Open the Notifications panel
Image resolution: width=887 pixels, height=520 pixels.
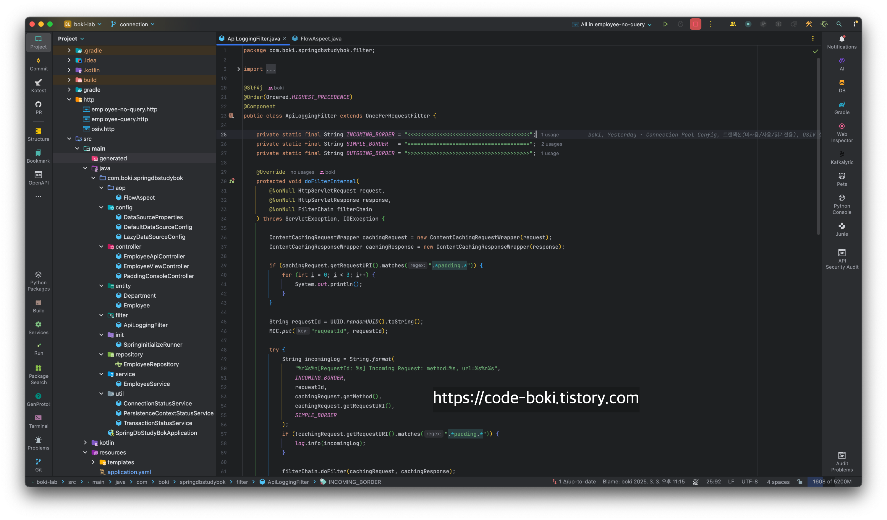pos(841,42)
